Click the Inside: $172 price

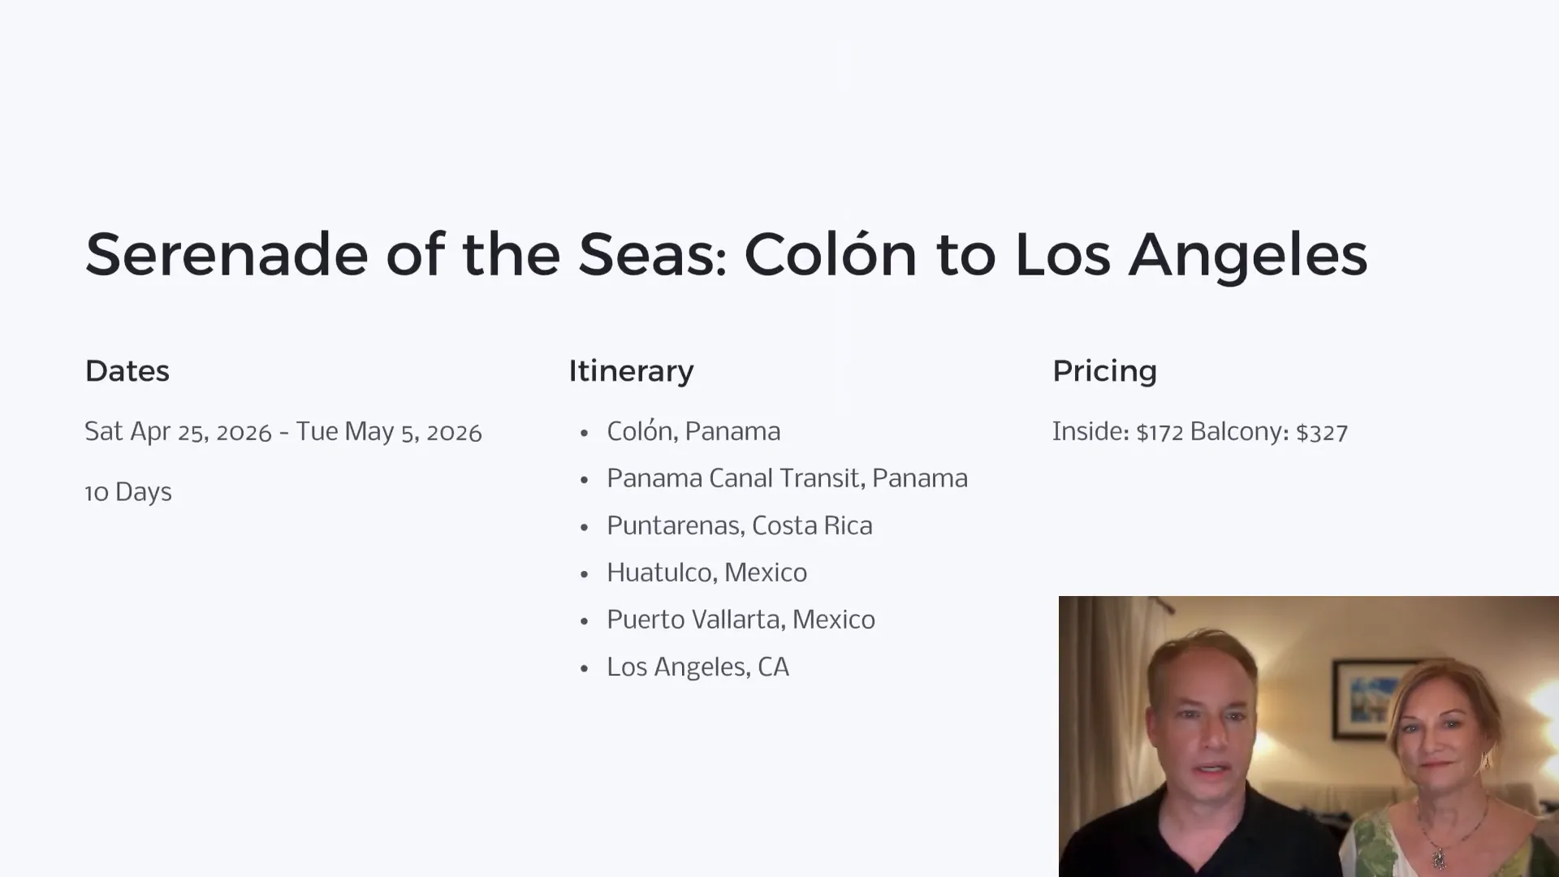1117,431
